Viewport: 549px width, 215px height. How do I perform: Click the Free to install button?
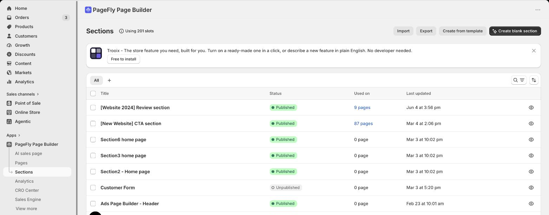coord(124,59)
